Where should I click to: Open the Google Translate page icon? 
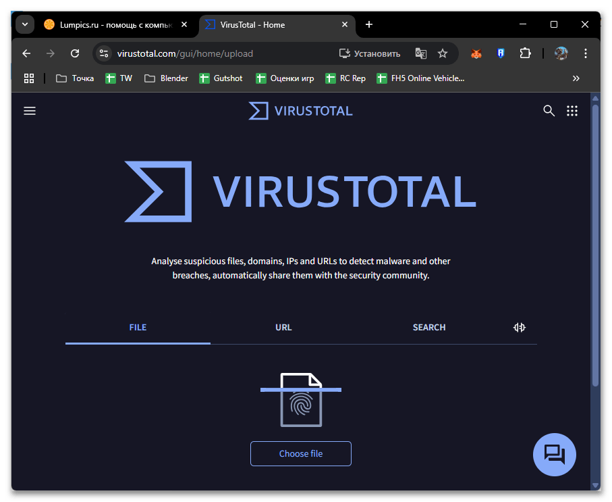click(421, 53)
